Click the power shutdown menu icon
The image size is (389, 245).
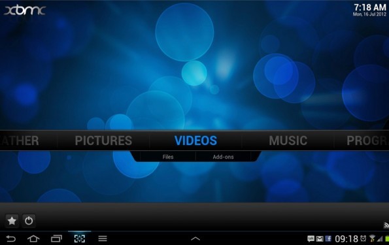click(x=29, y=221)
